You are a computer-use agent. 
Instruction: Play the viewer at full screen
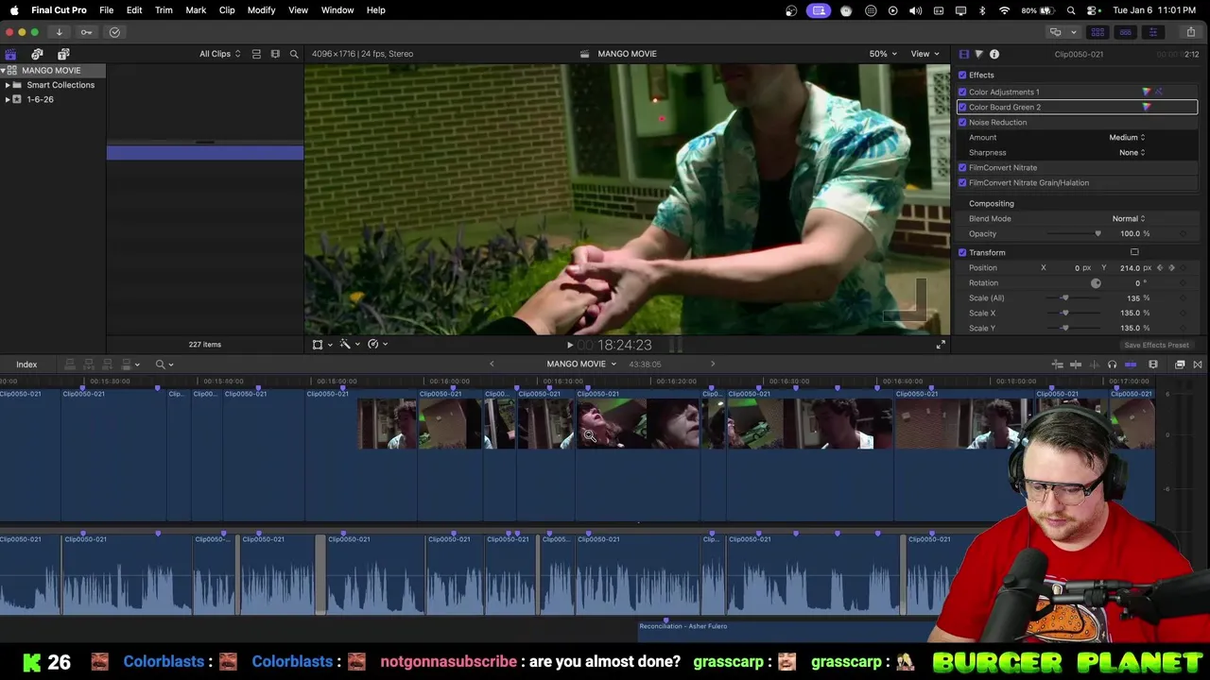[x=941, y=346]
